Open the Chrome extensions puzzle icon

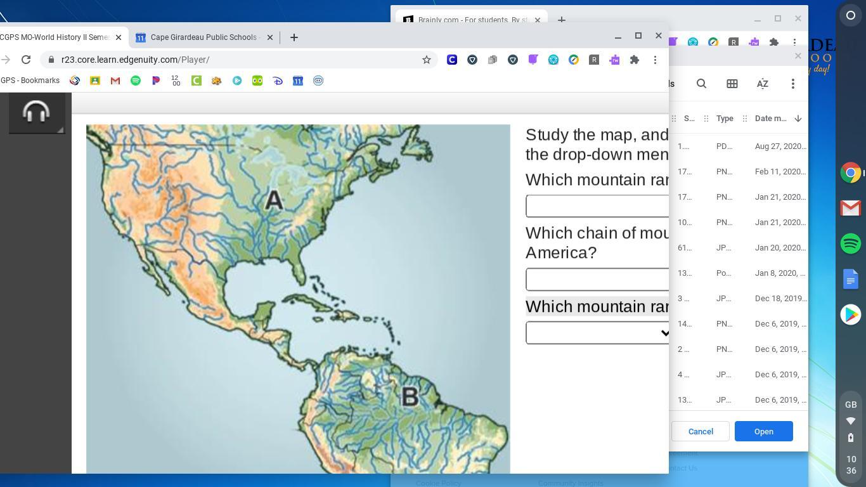[x=635, y=60]
